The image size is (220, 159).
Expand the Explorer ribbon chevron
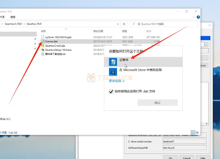point(194,17)
